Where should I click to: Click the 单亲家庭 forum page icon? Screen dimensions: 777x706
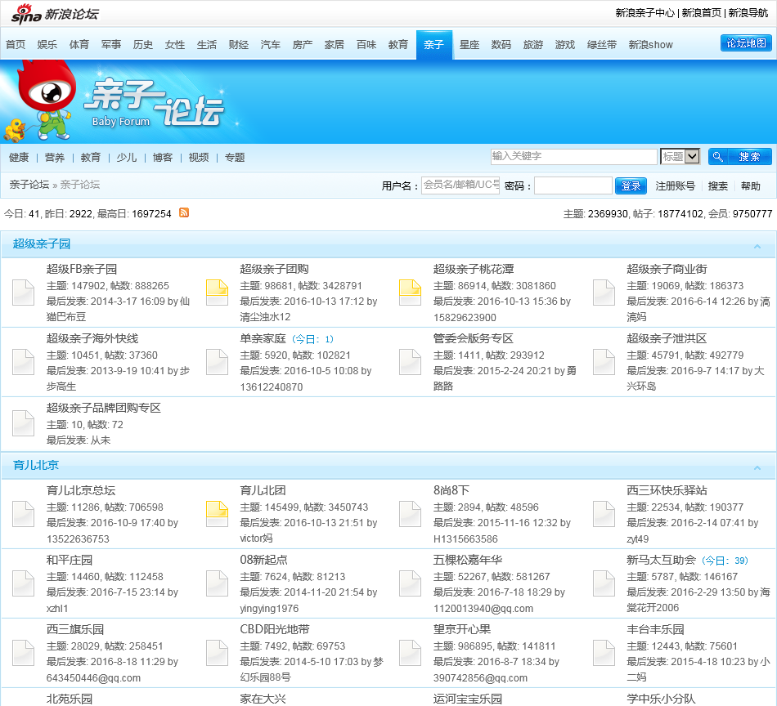click(x=217, y=362)
